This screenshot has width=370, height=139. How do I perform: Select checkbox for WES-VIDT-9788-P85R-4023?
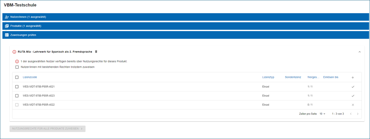(17, 96)
